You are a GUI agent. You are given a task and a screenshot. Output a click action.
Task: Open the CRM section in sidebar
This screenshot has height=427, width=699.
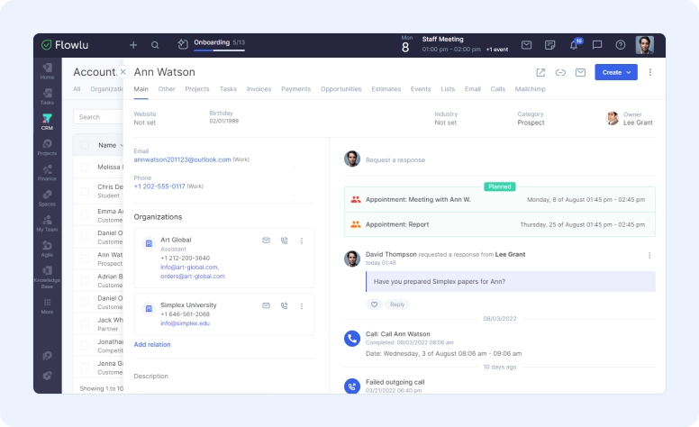[x=47, y=122]
